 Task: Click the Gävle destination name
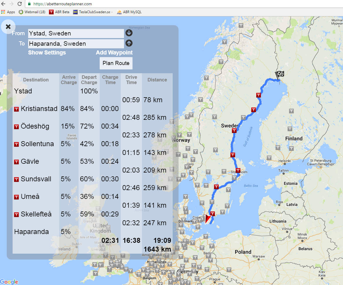(x=30, y=161)
